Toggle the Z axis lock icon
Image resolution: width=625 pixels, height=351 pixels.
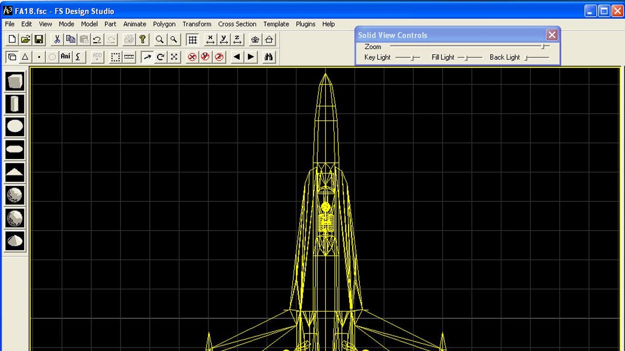click(x=219, y=57)
